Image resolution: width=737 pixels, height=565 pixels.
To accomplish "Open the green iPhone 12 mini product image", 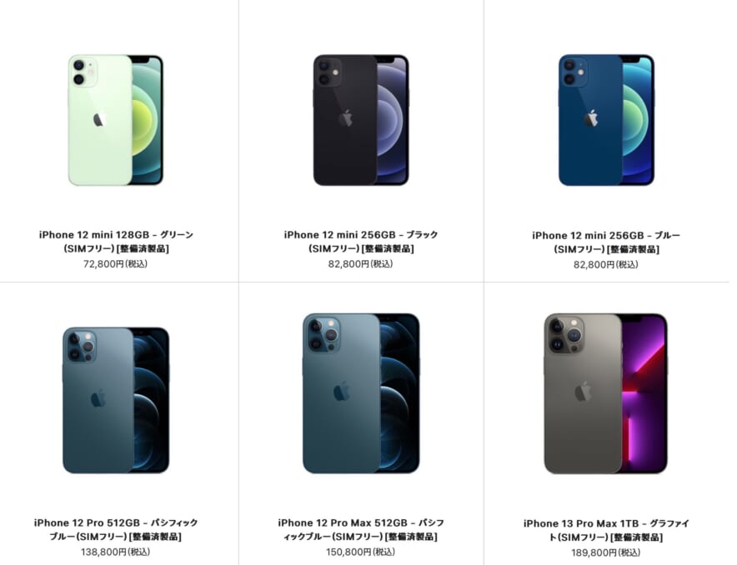I will coord(116,120).
